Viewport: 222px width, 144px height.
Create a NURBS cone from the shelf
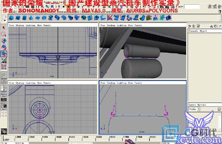point(31,18)
